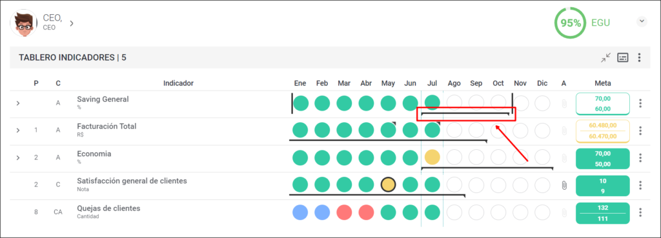The height and width of the screenshot is (238, 661).
Task: Click the Jul month header
Action: click(432, 83)
